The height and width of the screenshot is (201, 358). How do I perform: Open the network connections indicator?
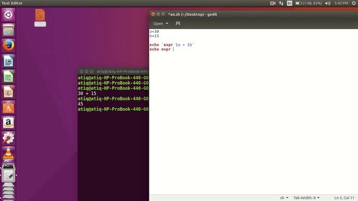(281, 3)
